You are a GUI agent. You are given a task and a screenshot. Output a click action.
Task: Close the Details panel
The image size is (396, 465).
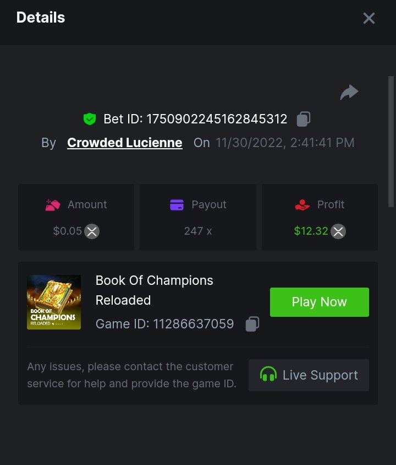pos(369,18)
